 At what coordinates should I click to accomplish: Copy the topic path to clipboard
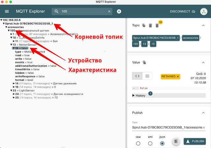(144, 25)
